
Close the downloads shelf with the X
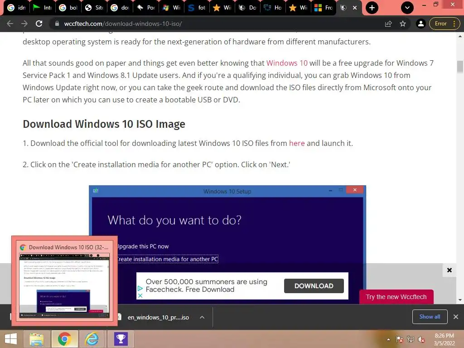point(456,317)
